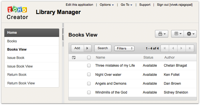Open Issue Book View in the sidebar
This screenshot has width=200, height=105.
point(32,66)
